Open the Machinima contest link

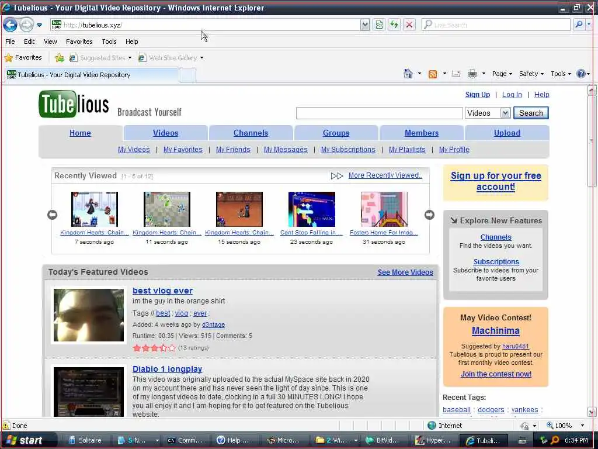[495, 331]
